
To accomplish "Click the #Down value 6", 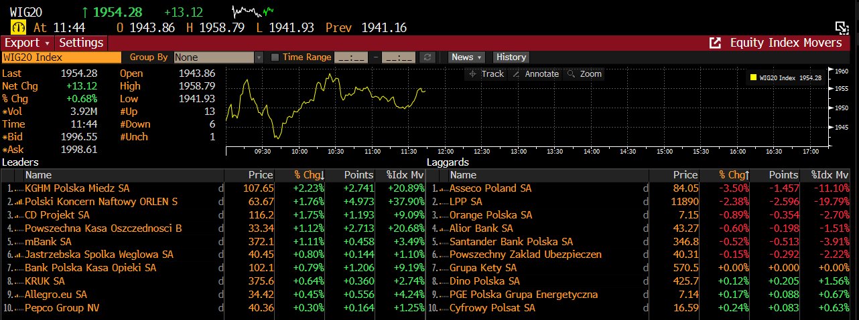I will point(212,124).
